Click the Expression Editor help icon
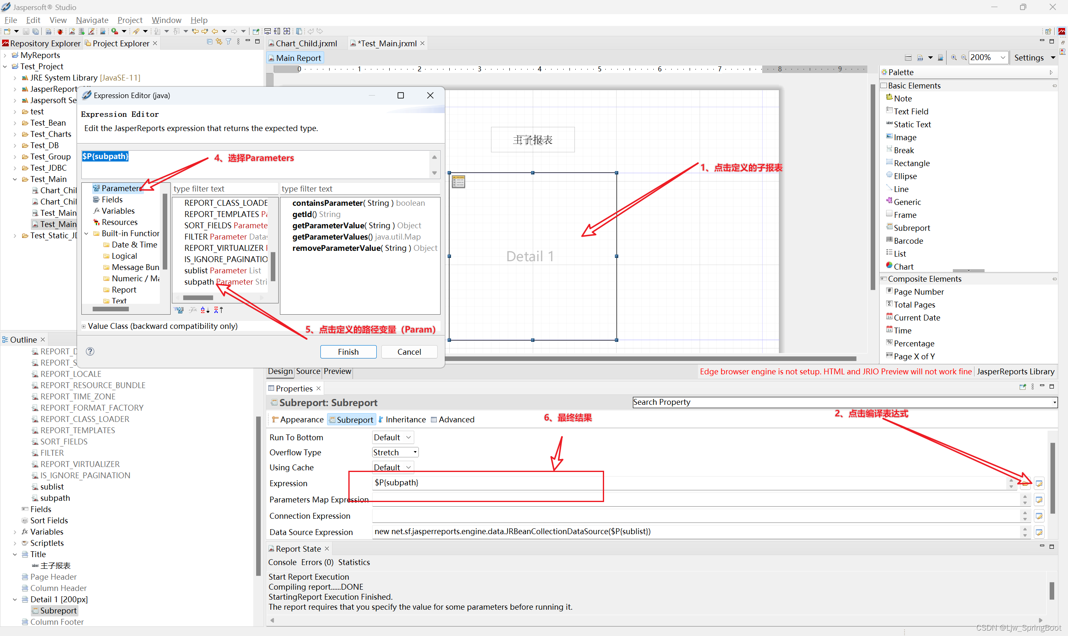 pos(90,351)
